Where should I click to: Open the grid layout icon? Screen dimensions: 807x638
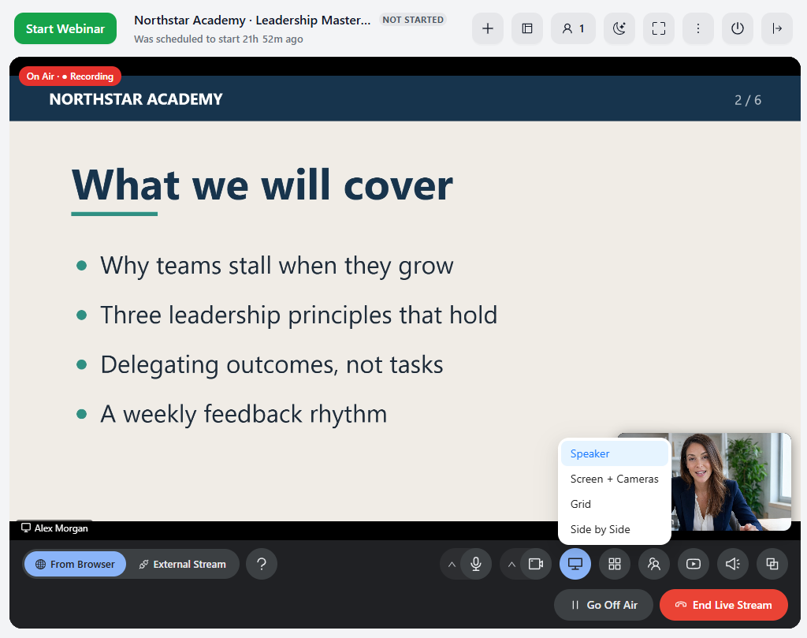[615, 565]
